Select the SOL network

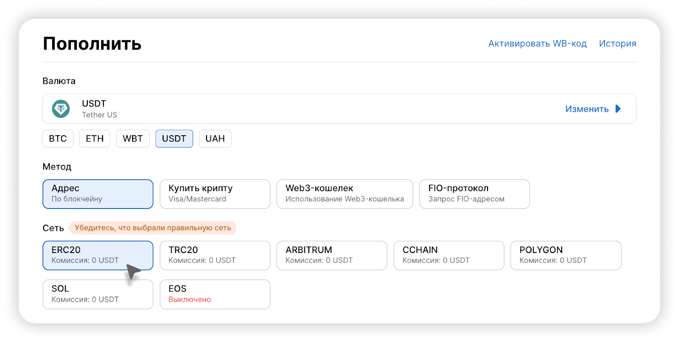98,294
